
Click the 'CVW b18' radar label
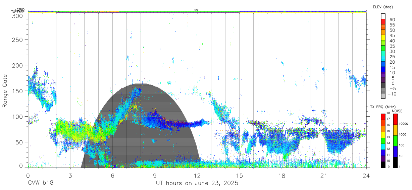tap(41, 183)
